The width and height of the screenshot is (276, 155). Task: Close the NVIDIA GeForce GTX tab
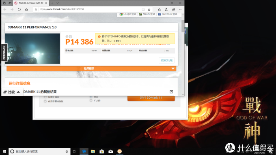click(x=46, y=3)
